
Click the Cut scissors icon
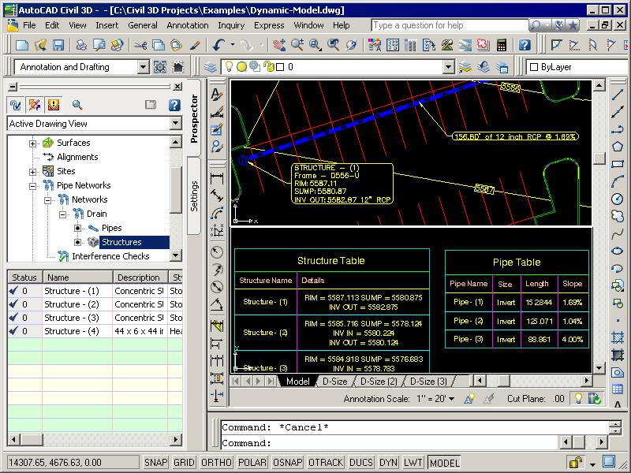(140, 45)
